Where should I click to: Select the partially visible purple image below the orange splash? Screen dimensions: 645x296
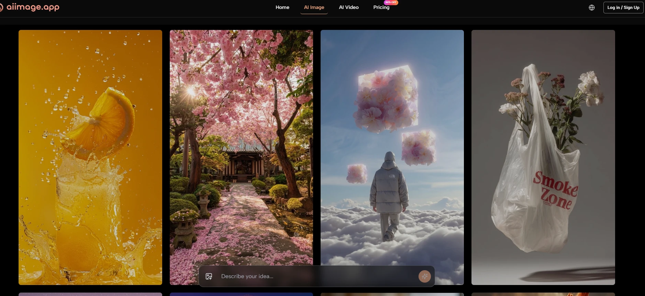[x=90, y=294]
